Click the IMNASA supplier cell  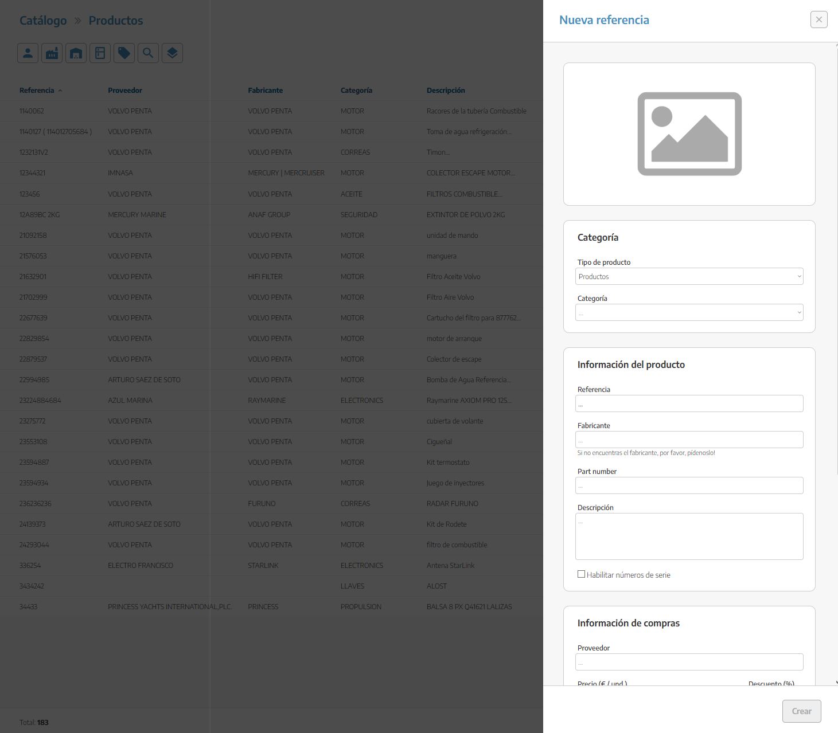tap(120, 173)
